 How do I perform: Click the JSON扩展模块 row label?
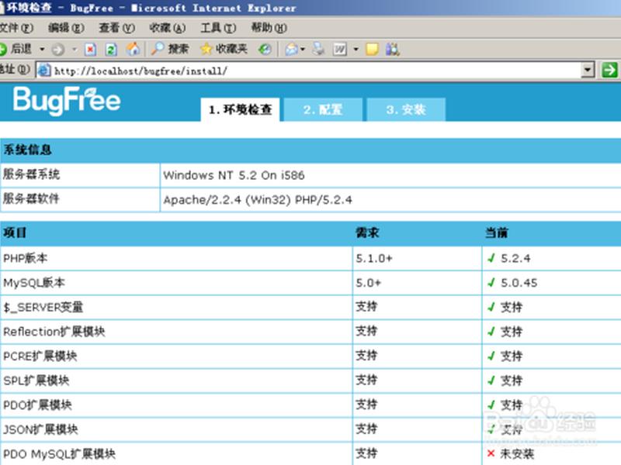(40, 429)
